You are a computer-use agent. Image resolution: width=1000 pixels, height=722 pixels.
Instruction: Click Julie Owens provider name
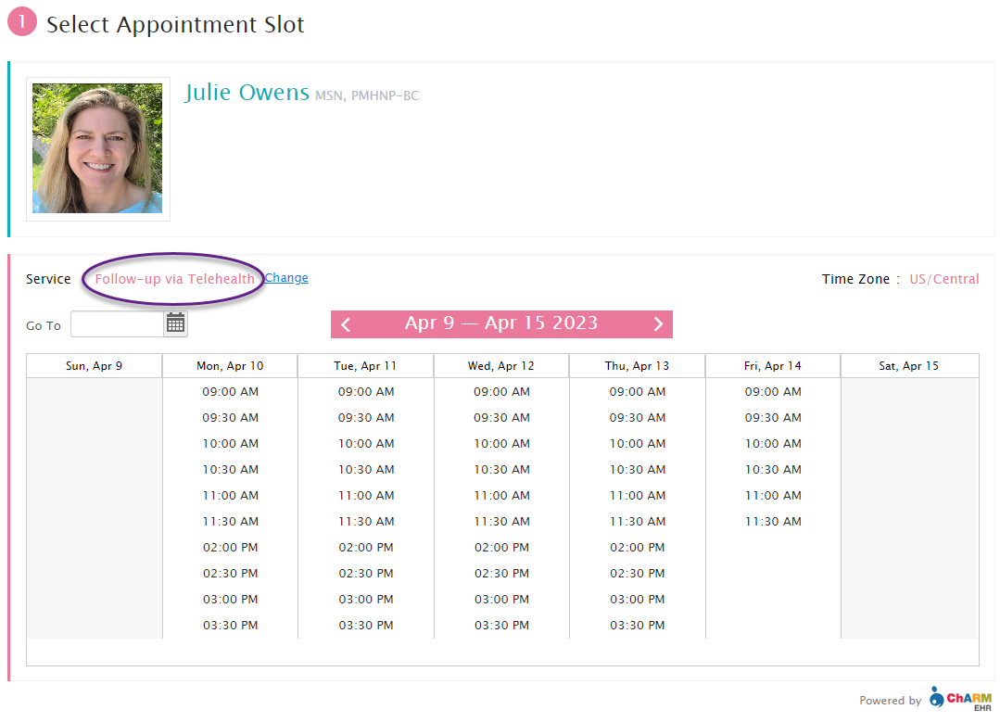[x=247, y=93]
